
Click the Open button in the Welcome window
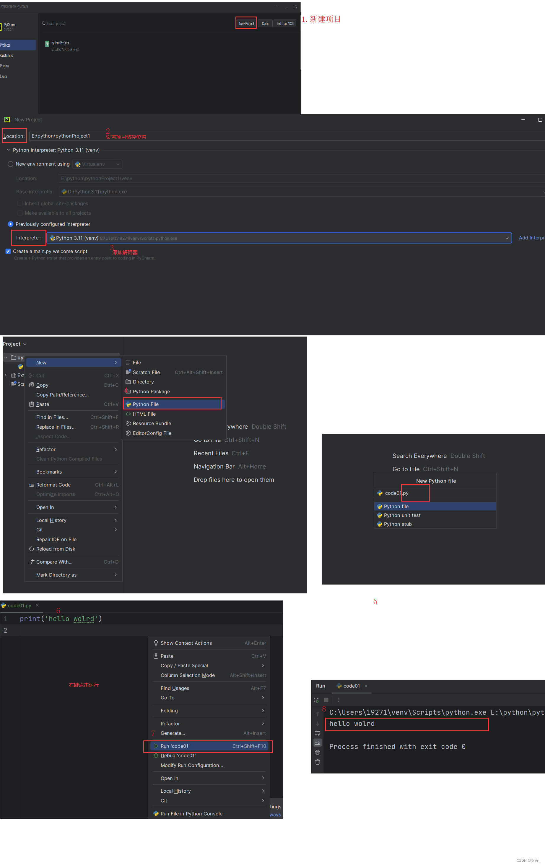[x=265, y=23]
